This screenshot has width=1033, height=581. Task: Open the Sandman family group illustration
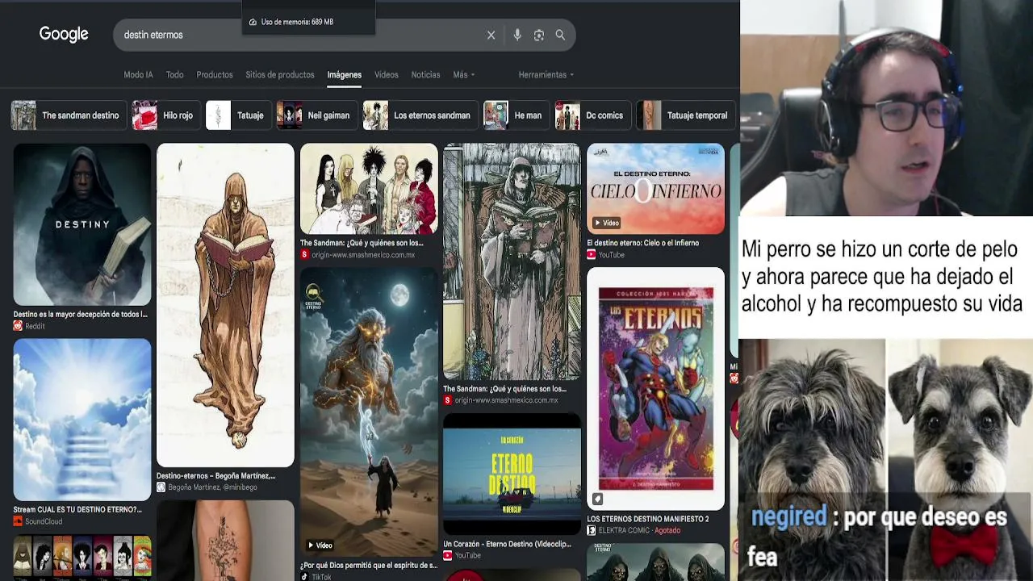pos(369,189)
